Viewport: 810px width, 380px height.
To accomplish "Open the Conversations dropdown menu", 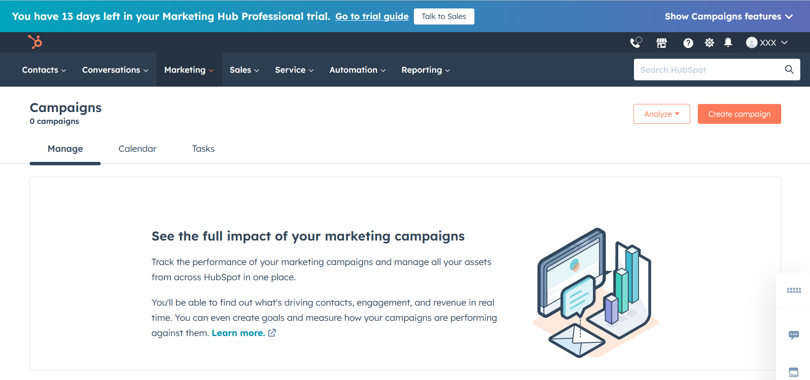I will pyautogui.click(x=115, y=70).
